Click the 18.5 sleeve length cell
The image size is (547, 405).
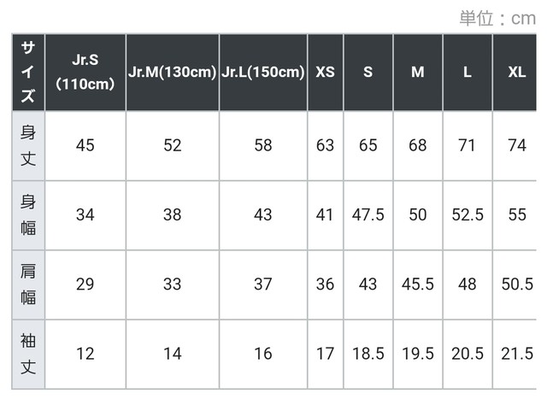click(x=368, y=354)
